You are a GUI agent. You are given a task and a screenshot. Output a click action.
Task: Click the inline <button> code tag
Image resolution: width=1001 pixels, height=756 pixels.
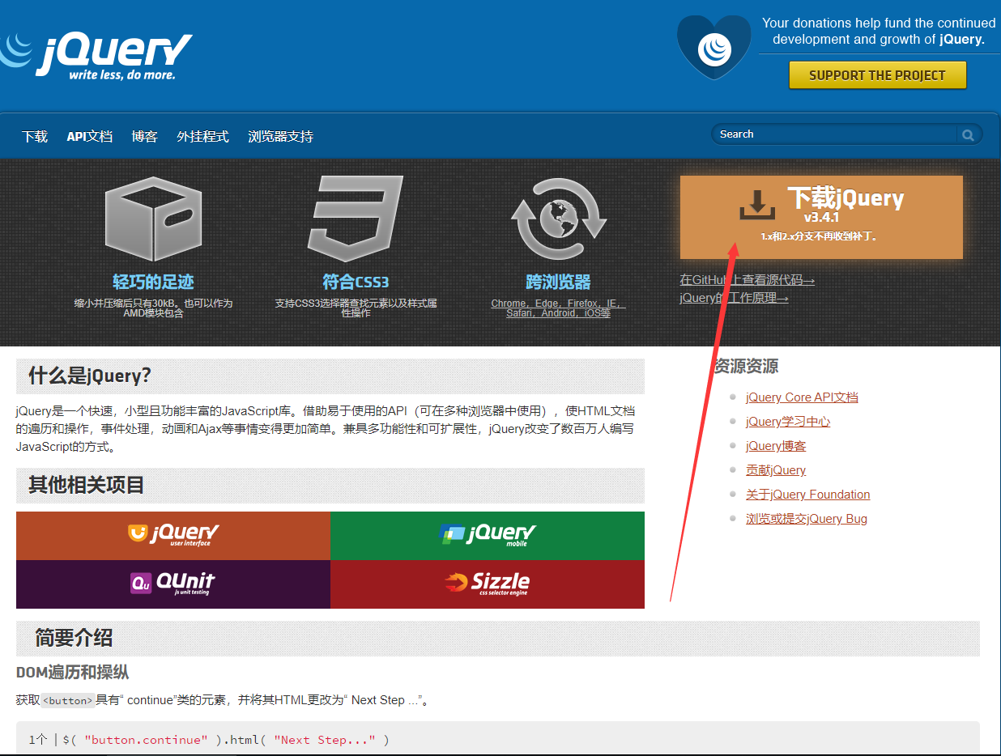pos(68,701)
